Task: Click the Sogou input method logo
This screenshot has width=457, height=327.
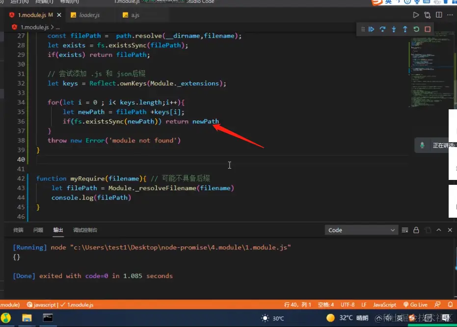Action: (x=377, y=2)
